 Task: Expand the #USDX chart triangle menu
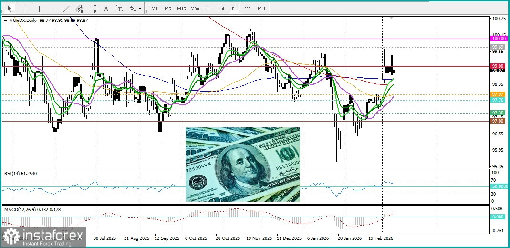point(5,20)
